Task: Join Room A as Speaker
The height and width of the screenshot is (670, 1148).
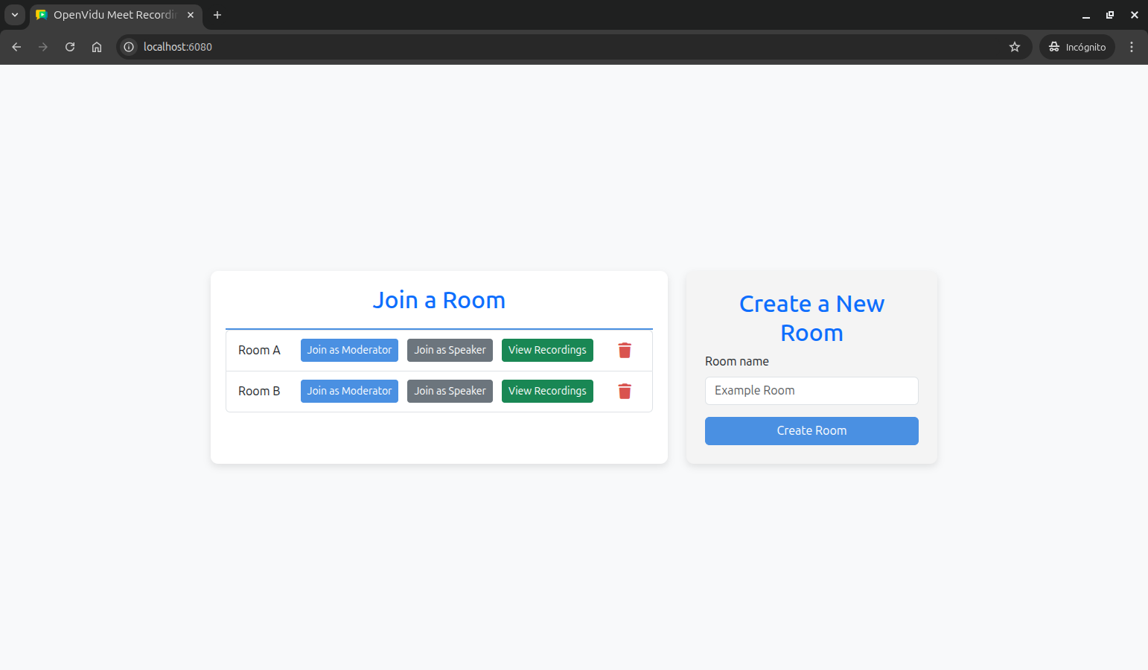Action: pos(450,351)
